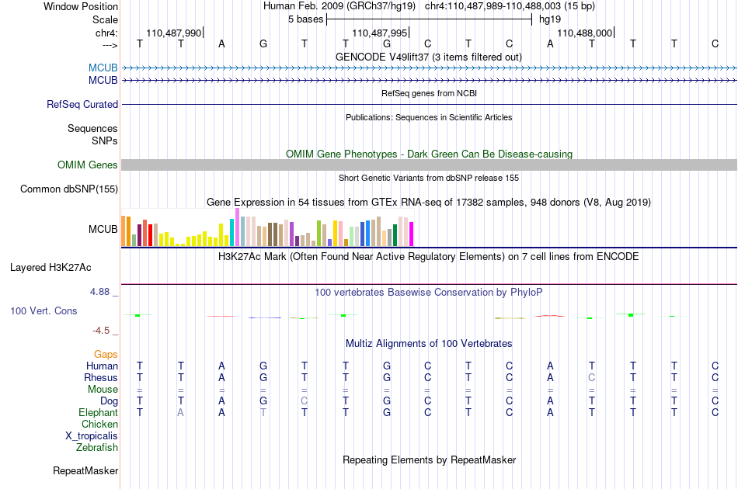Click the light blue MCUB gene label

pyautogui.click(x=103, y=68)
